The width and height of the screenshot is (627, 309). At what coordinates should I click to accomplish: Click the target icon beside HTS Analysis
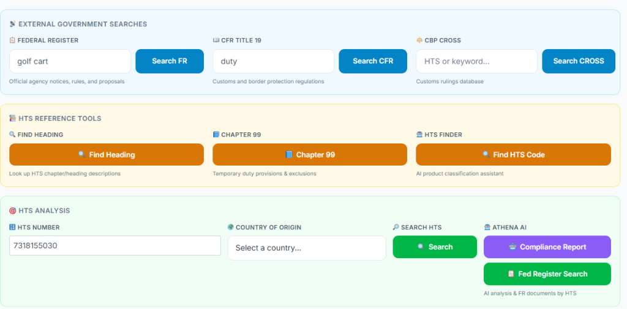tap(13, 210)
